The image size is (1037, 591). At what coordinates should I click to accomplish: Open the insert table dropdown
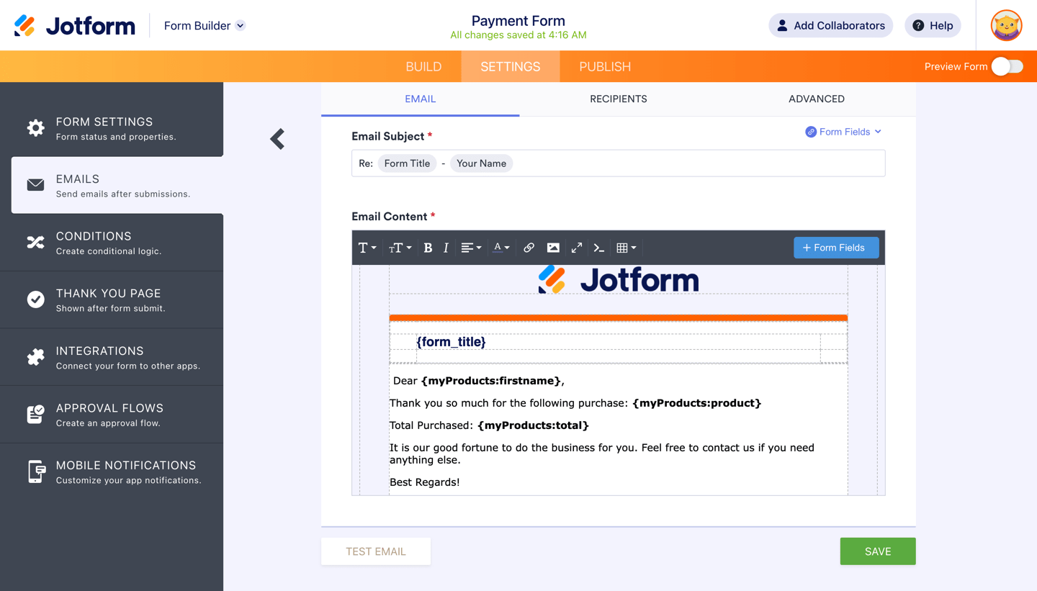click(627, 248)
